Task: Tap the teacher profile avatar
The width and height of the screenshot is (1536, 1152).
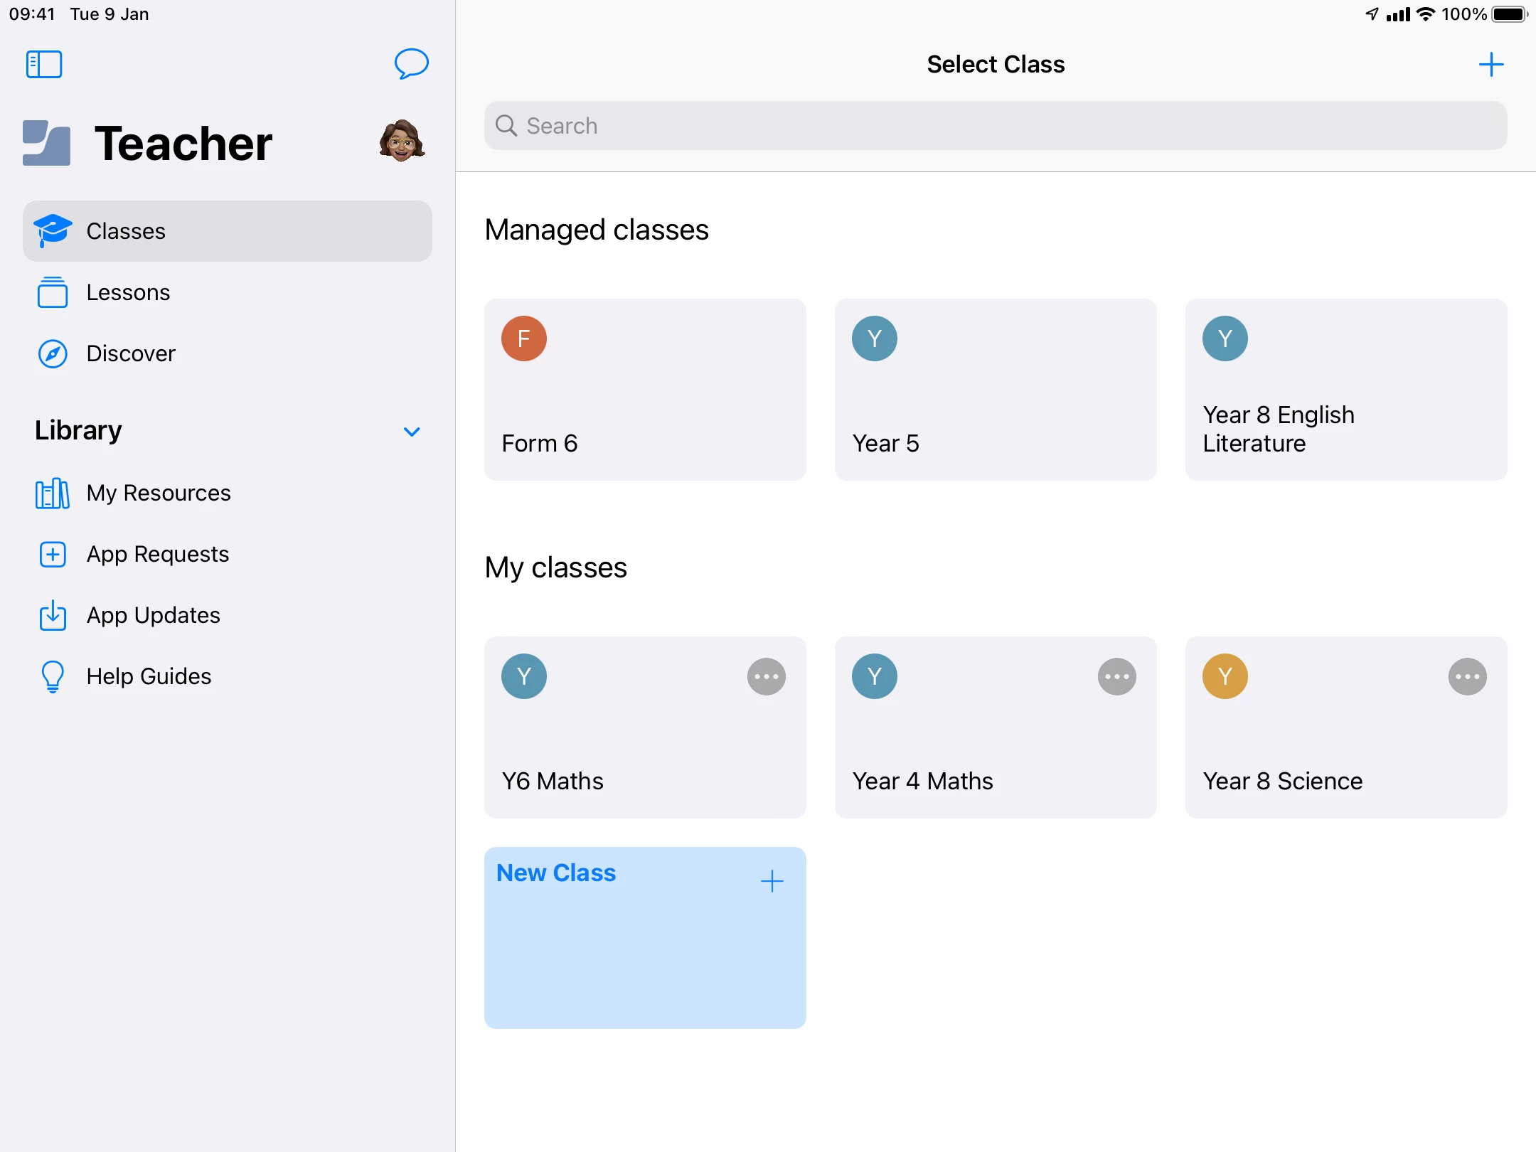Action: 402,141
